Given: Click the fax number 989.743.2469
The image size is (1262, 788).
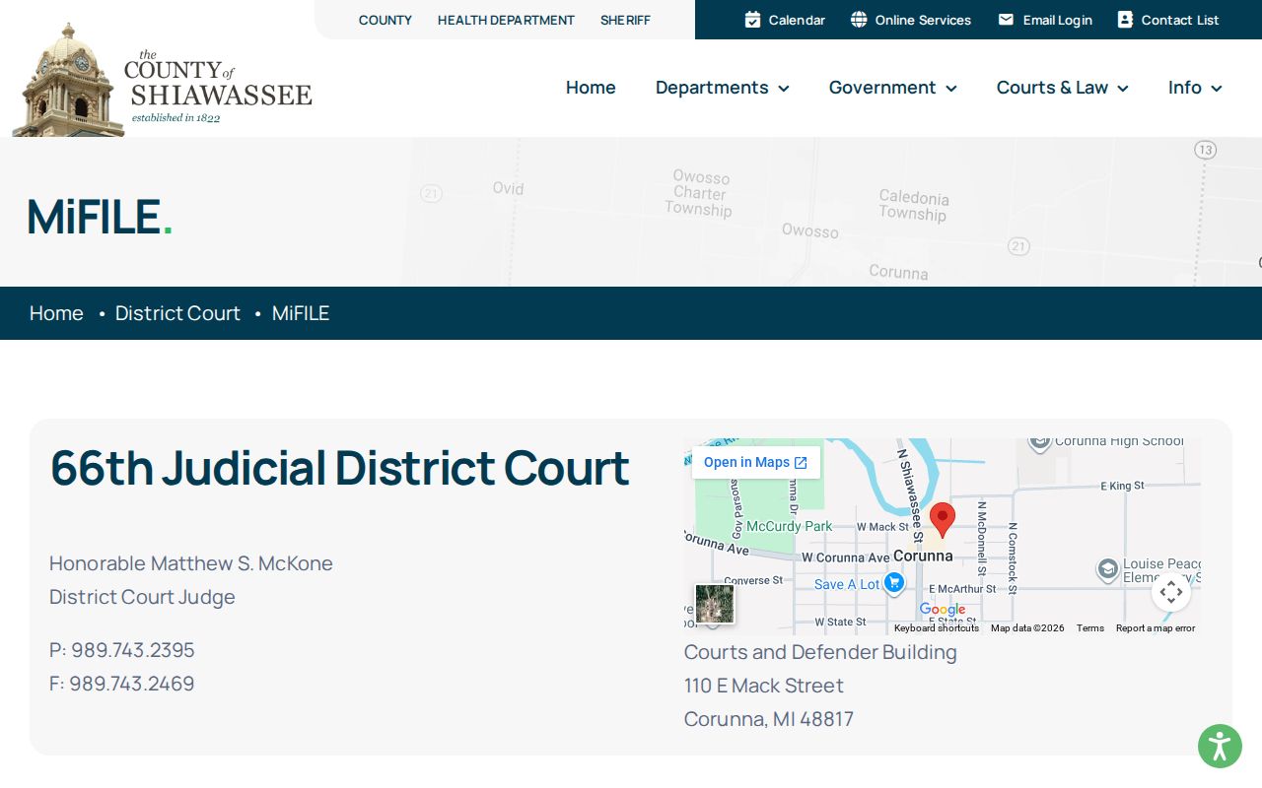Looking at the screenshot, I should pyautogui.click(x=132, y=684).
